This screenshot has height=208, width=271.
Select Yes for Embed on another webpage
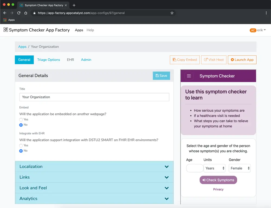click(21, 119)
